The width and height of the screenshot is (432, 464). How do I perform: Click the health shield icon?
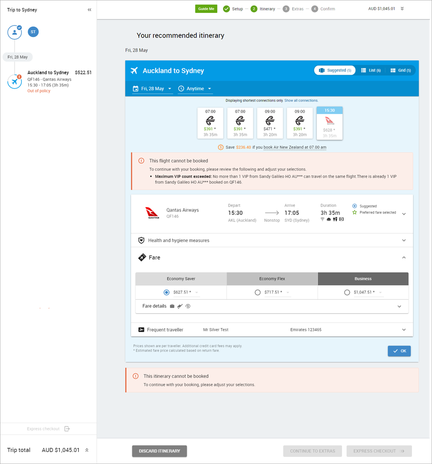[x=141, y=240]
